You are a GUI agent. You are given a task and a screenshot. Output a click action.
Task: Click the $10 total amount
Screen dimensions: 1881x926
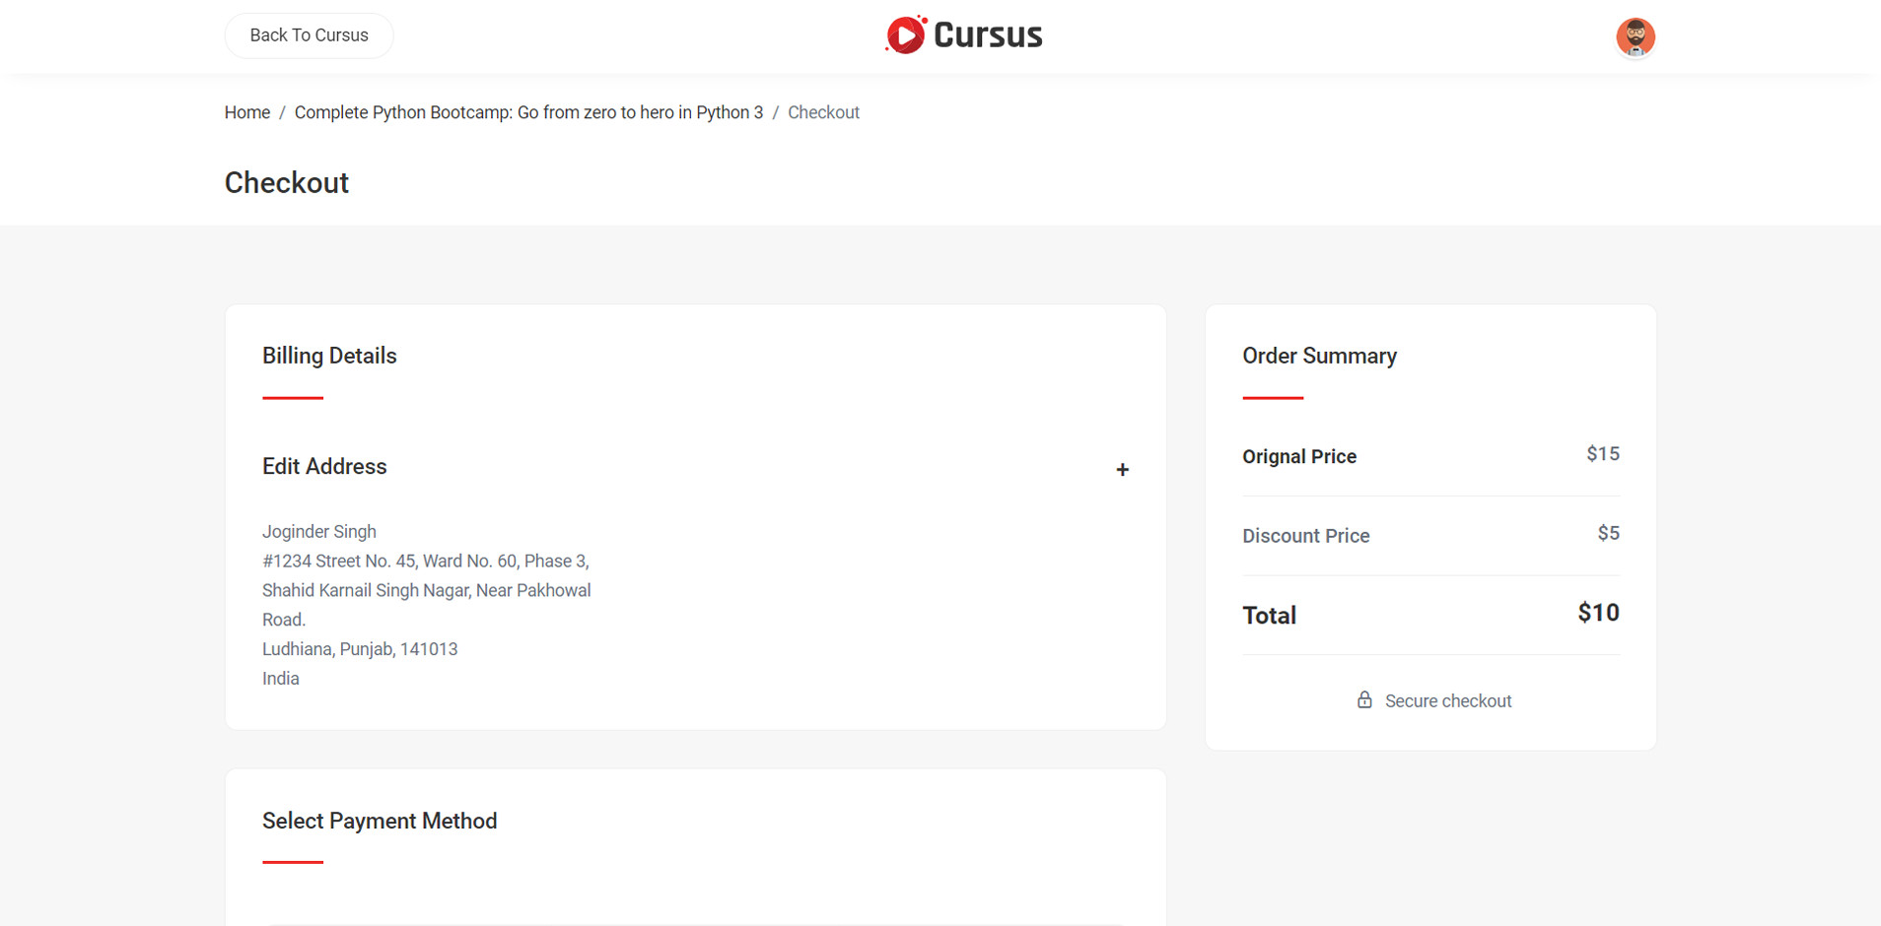pos(1598,613)
